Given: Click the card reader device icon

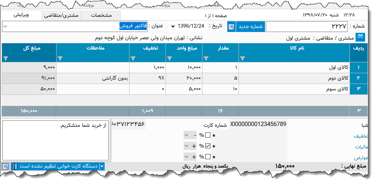Looking at the screenshot, I should coord(15,166).
